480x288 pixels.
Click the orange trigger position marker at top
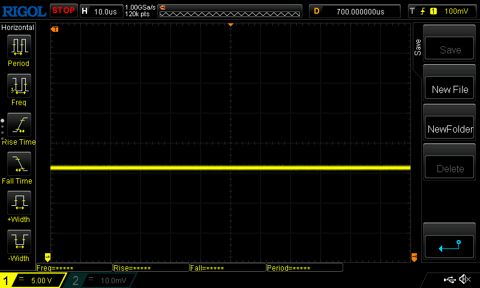click(230, 25)
